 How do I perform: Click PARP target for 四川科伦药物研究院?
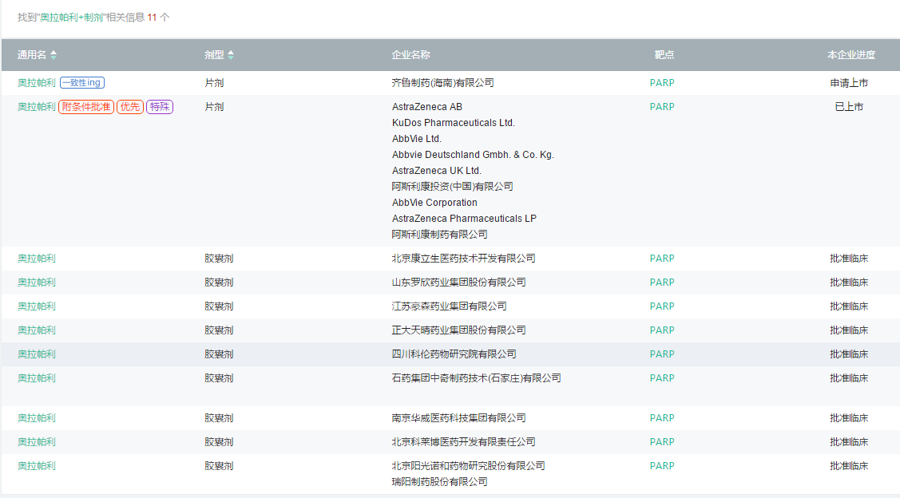pos(662,354)
